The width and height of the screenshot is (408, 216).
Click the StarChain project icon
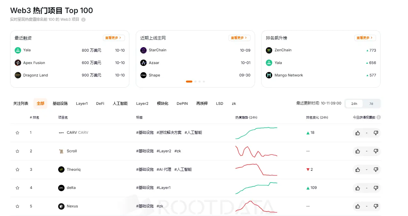[x=143, y=50]
